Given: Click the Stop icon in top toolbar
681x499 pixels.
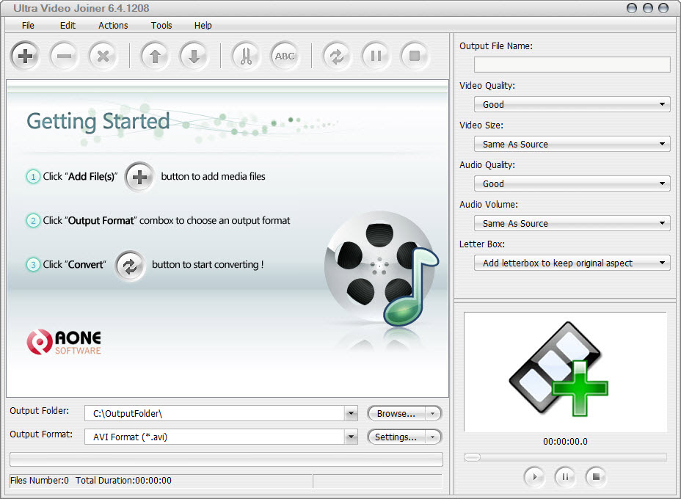Looking at the screenshot, I should click(x=415, y=57).
